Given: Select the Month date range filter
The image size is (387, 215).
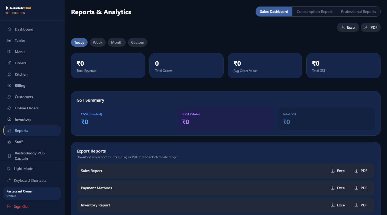Looking at the screenshot, I should [x=117, y=42].
